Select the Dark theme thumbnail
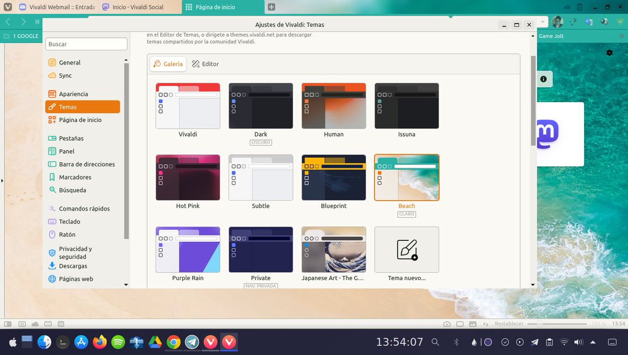This screenshot has height=355, width=628. point(261,105)
